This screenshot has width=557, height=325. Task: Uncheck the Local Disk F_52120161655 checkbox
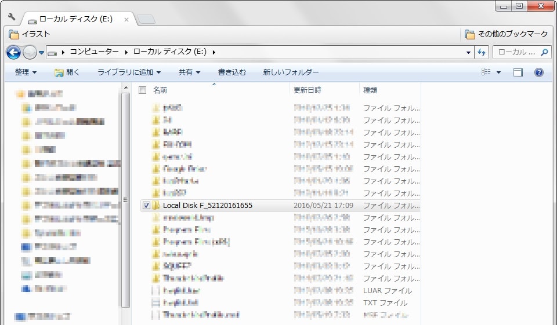pos(145,206)
